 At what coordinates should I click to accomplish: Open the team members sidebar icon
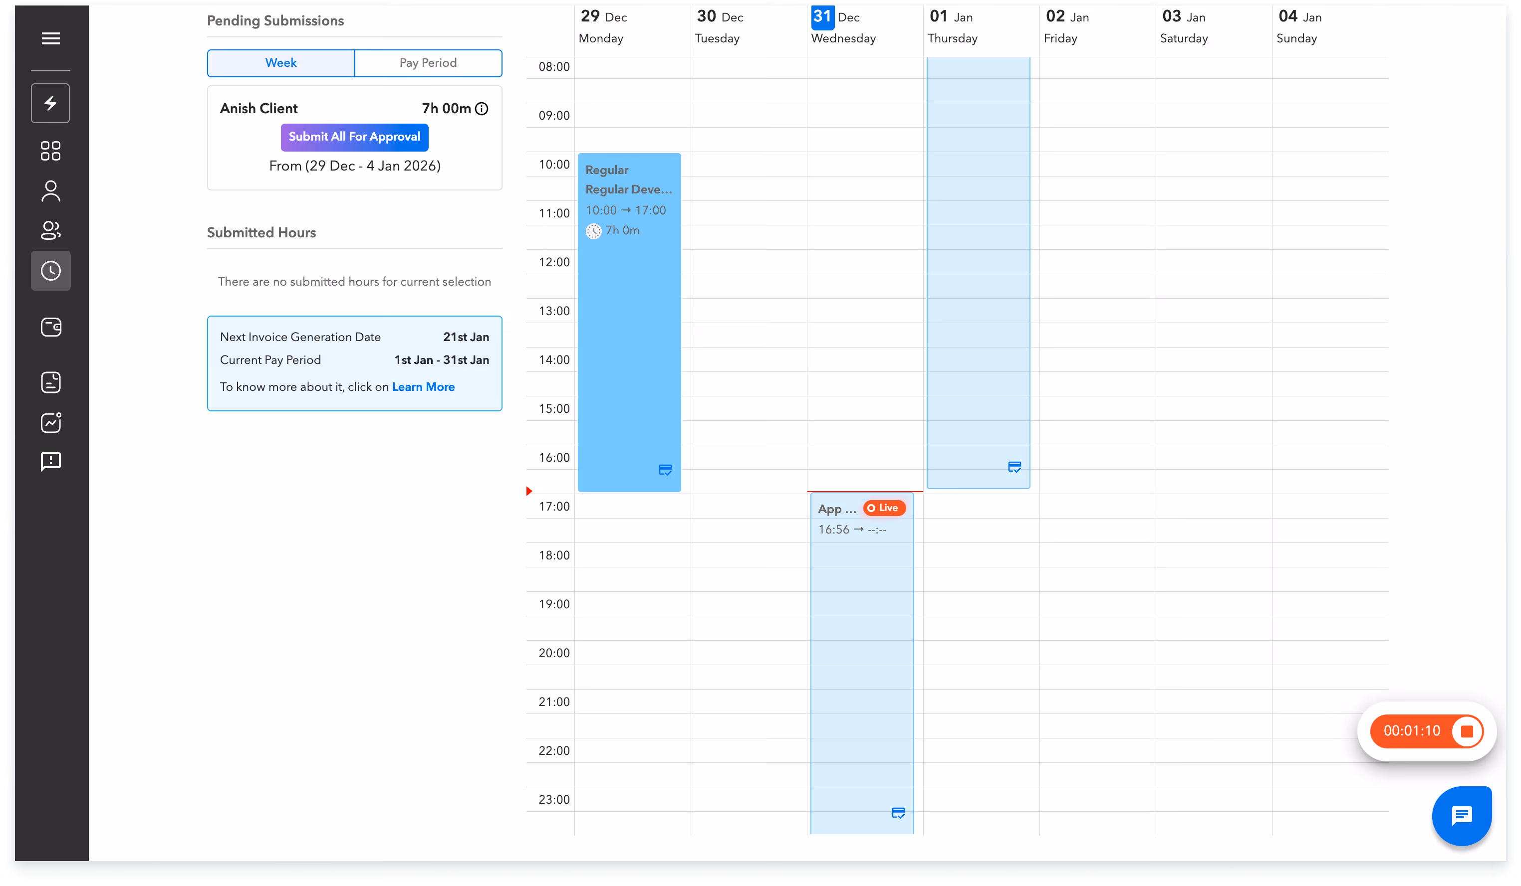click(51, 230)
